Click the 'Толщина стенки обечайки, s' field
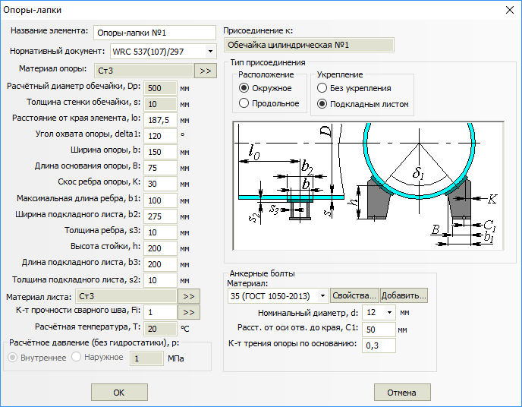The height and width of the screenshot is (407, 522). pyautogui.click(x=160, y=104)
